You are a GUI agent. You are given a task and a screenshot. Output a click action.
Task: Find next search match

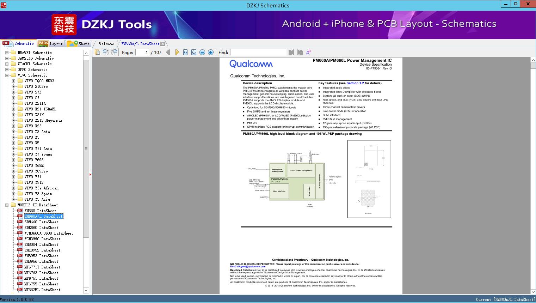[x=300, y=52]
